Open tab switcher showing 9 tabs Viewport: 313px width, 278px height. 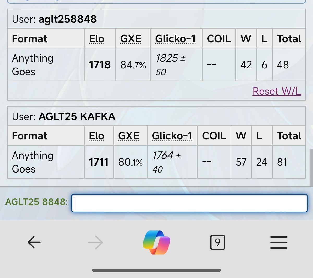pyautogui.click(x=218, y=242)
